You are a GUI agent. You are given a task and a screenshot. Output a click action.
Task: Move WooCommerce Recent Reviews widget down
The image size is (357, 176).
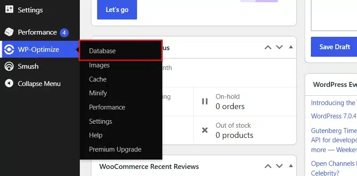279,166
